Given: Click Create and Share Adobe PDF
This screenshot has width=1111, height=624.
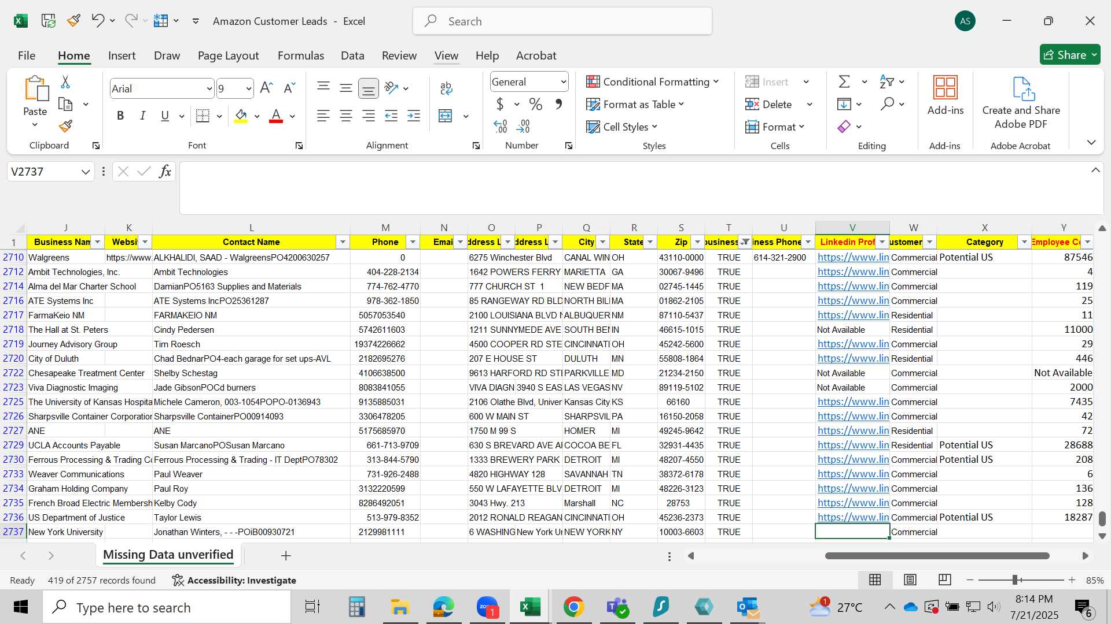Looking at the screenshot, I should tap(1021, 103).
